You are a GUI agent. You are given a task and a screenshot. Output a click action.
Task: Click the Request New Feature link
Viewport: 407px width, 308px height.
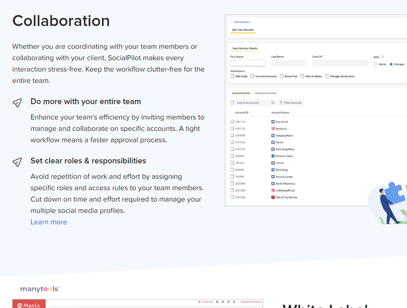(x=251, y=302)
